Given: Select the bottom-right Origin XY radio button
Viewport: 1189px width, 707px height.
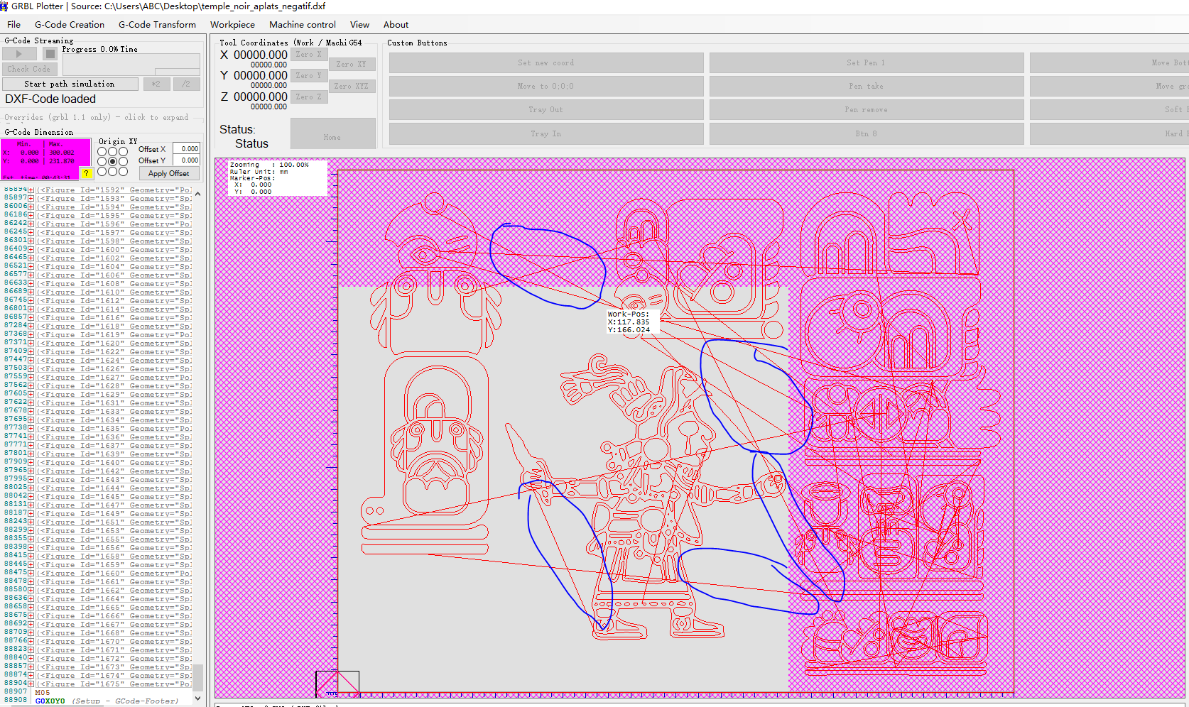Looking at the screenshot, I should (x=123, y=172).
